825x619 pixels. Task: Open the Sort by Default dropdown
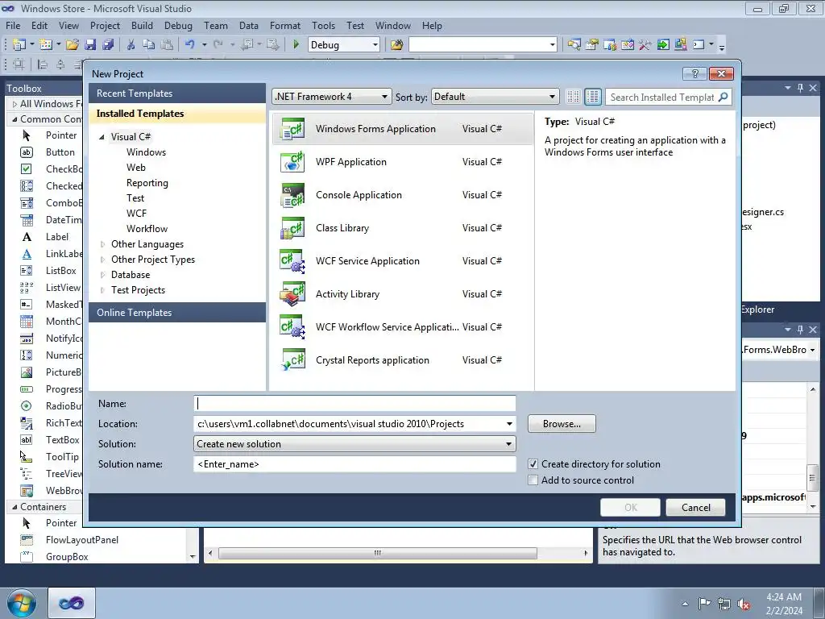pyautogui.click(x=495, y=97)
